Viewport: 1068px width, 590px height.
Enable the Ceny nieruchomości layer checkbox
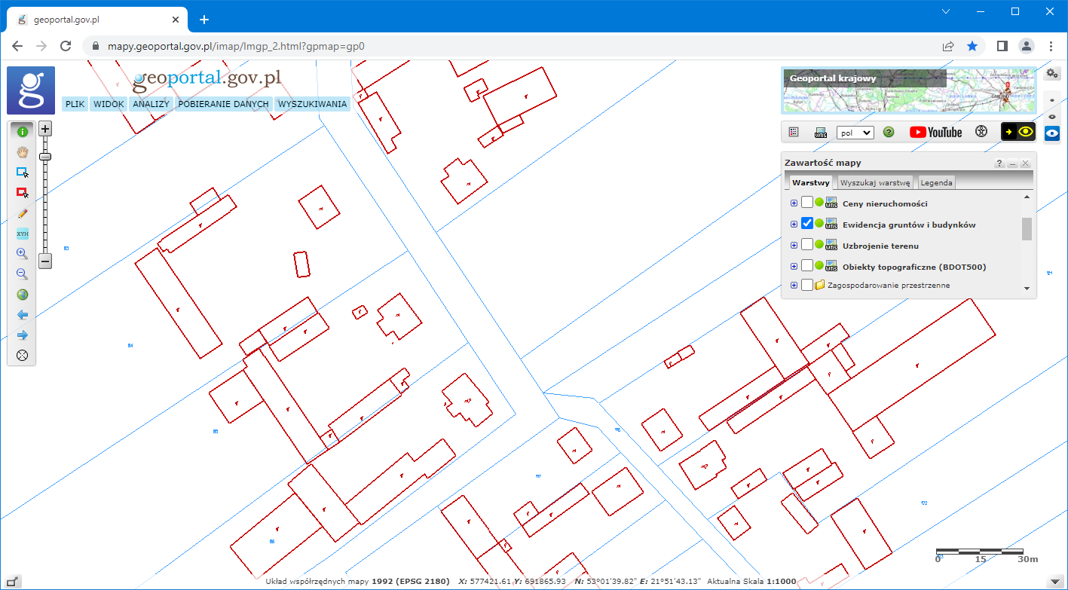807,203
